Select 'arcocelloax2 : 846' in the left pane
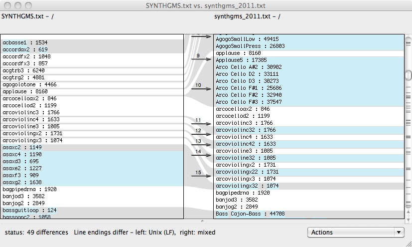The image size is (412, 247). (92, 98)
